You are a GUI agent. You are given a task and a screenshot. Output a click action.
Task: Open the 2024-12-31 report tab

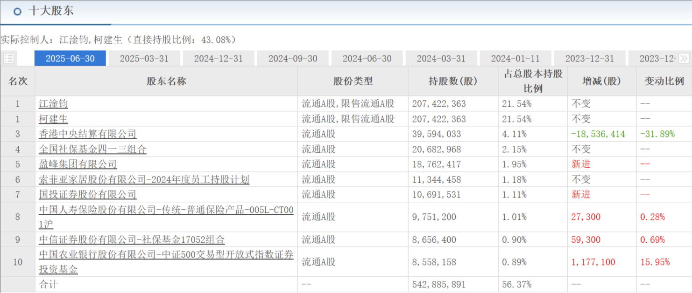pyautogui.click(x=218, y=59)
